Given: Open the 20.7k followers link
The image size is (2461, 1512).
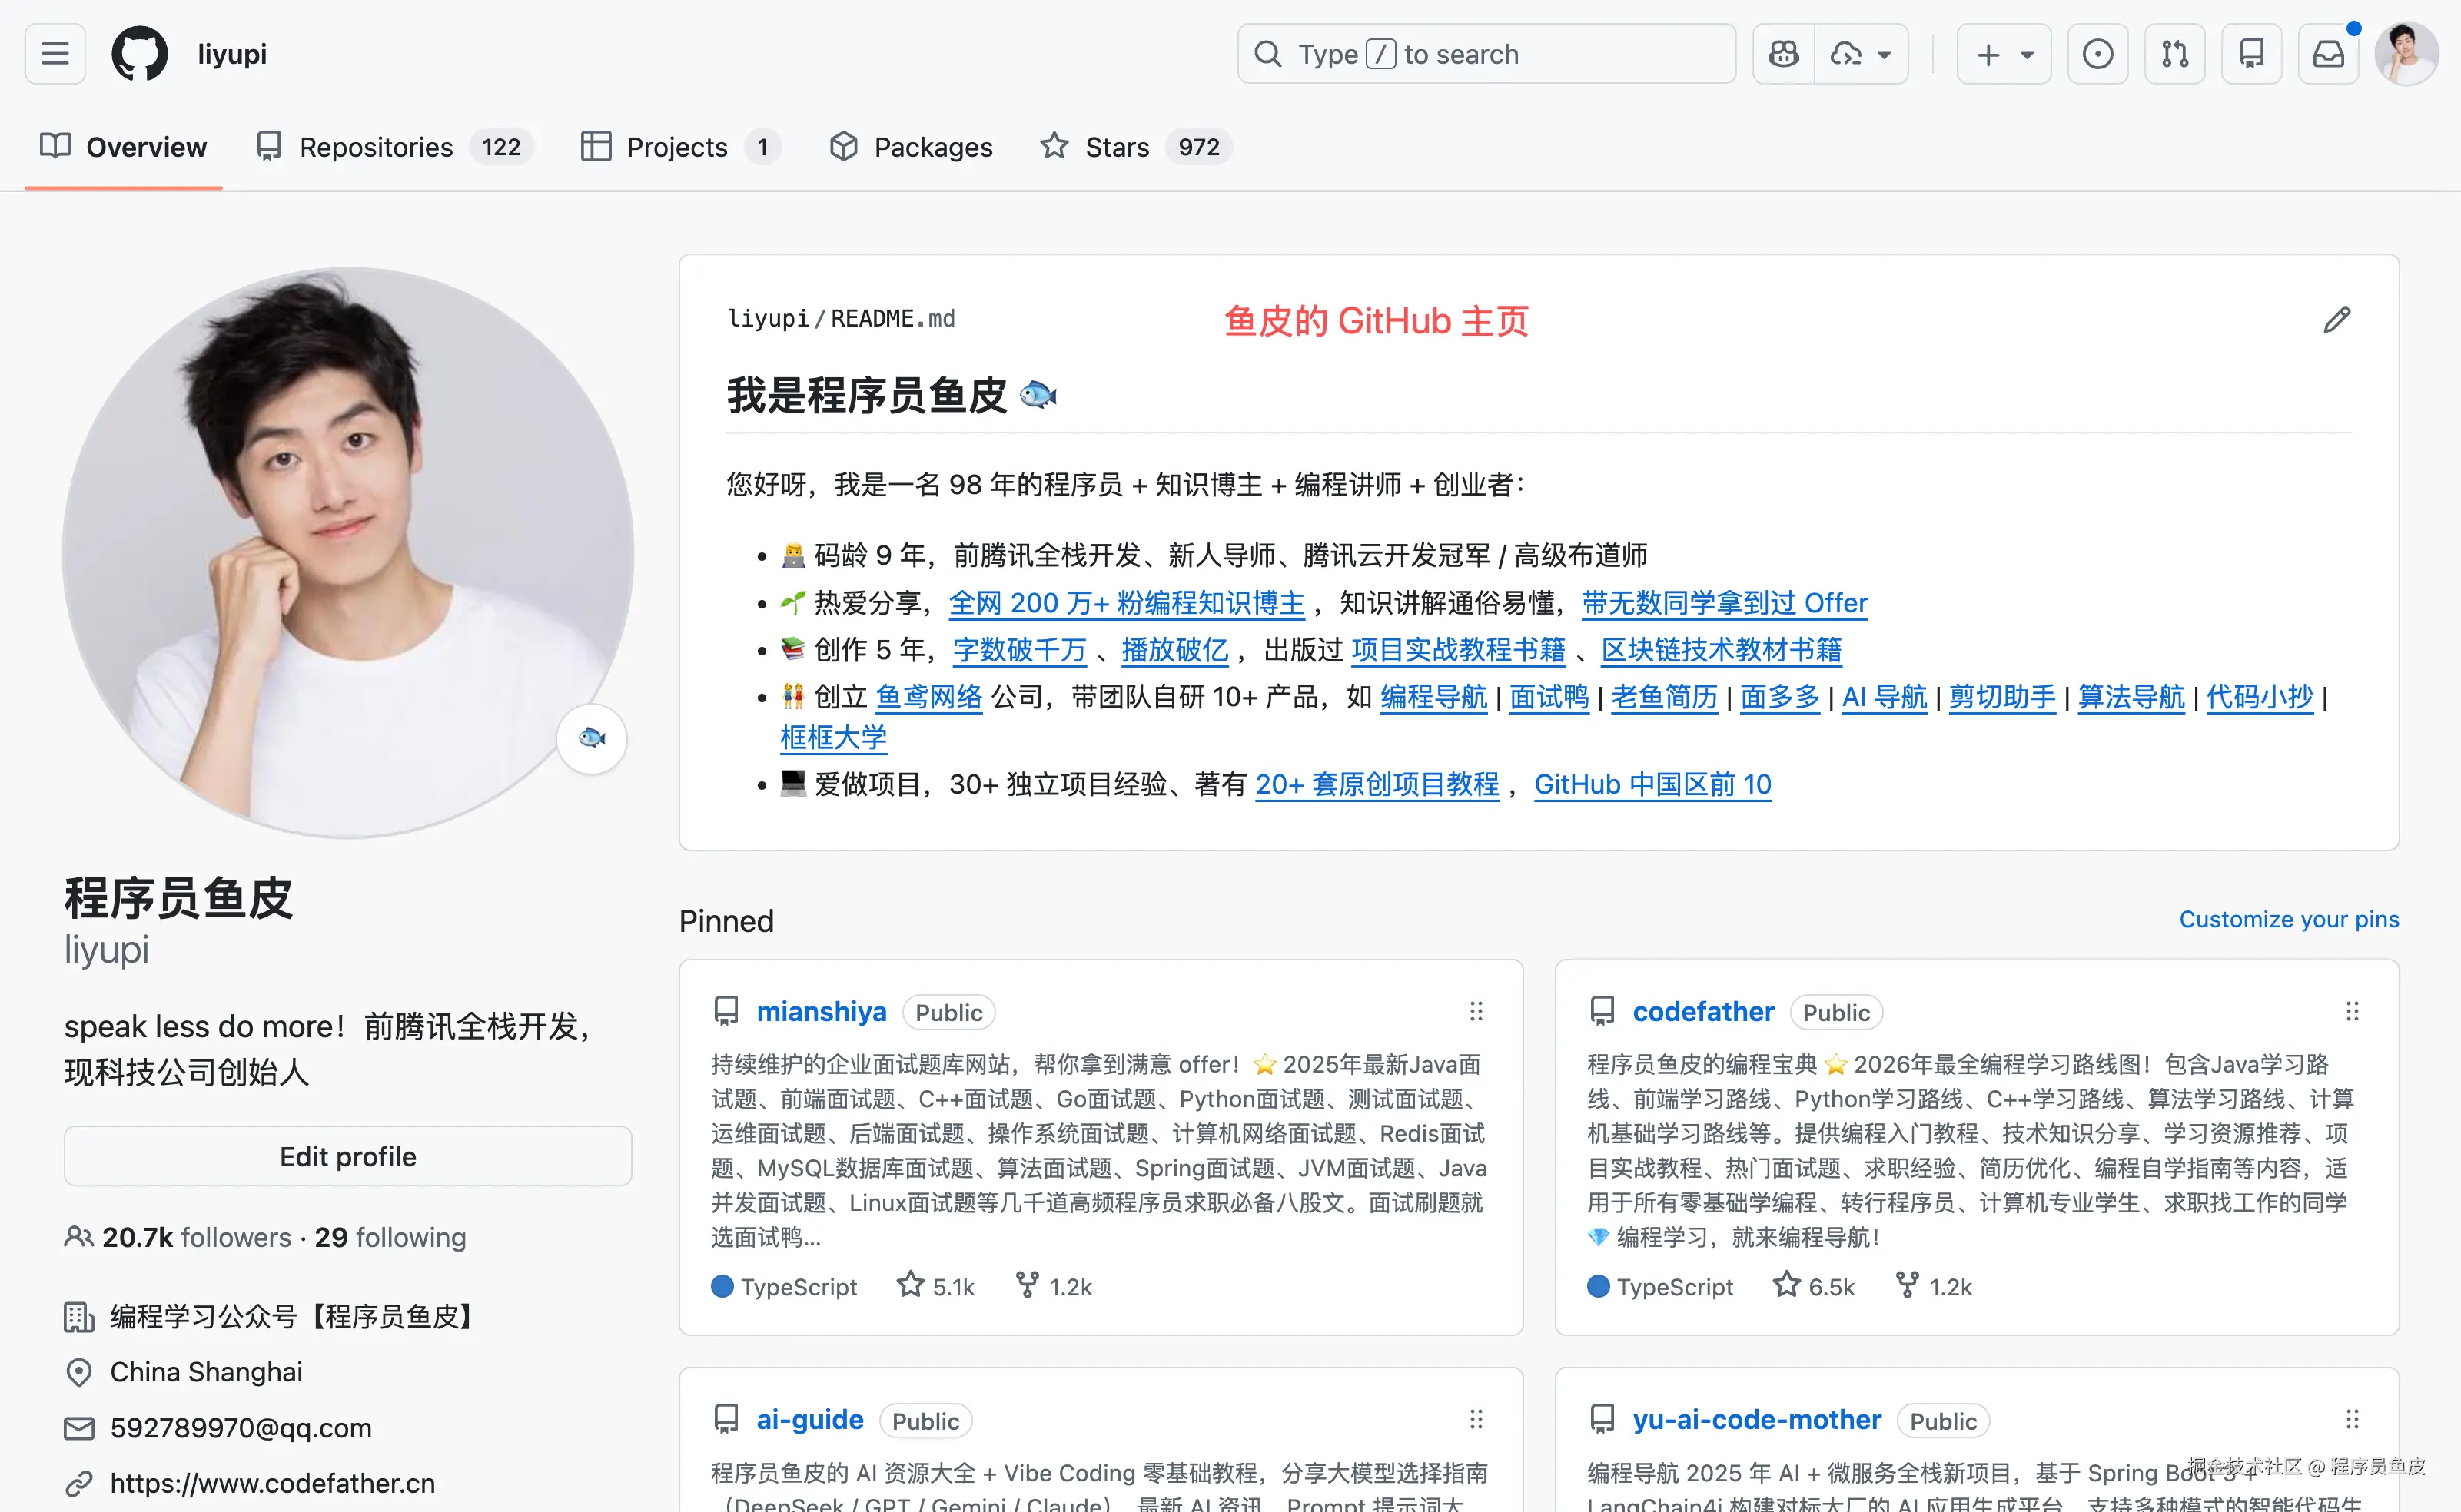Looking at the screenshot, I should click(196, 1237).
